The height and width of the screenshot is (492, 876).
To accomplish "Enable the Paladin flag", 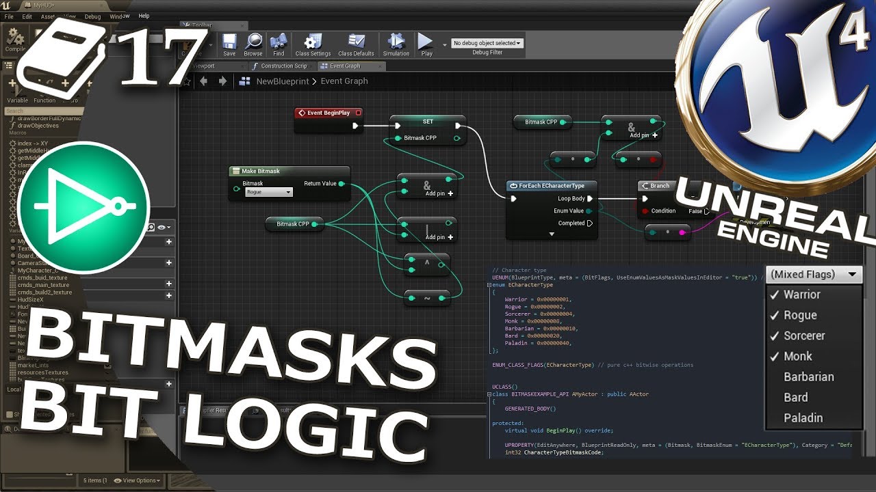I will [x=814, y=418].
